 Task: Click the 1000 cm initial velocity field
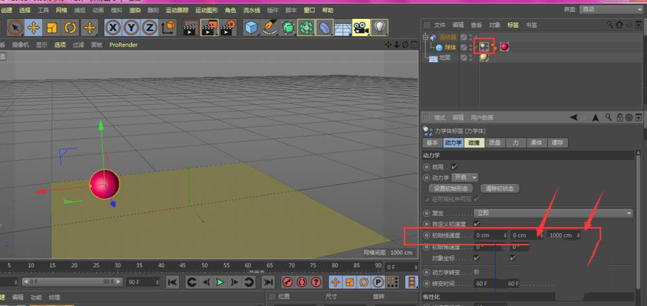[560, 235]
